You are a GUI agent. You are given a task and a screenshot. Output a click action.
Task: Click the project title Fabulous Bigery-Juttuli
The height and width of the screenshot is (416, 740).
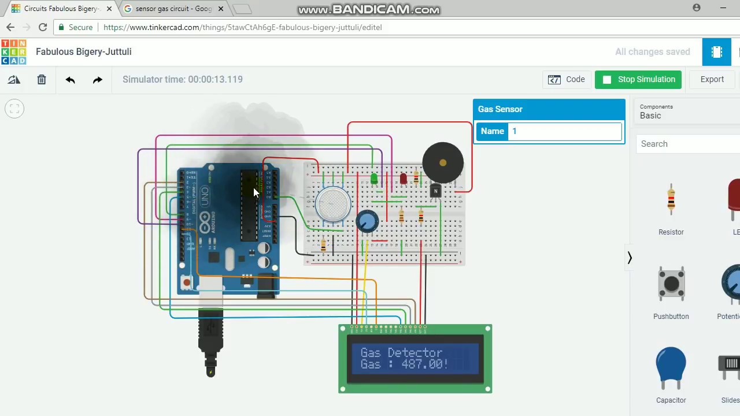click(84, 52)
